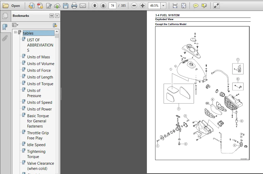Open the Edit document toolbar icon
The height and width of the screenshot is (174, 263).
49,6
